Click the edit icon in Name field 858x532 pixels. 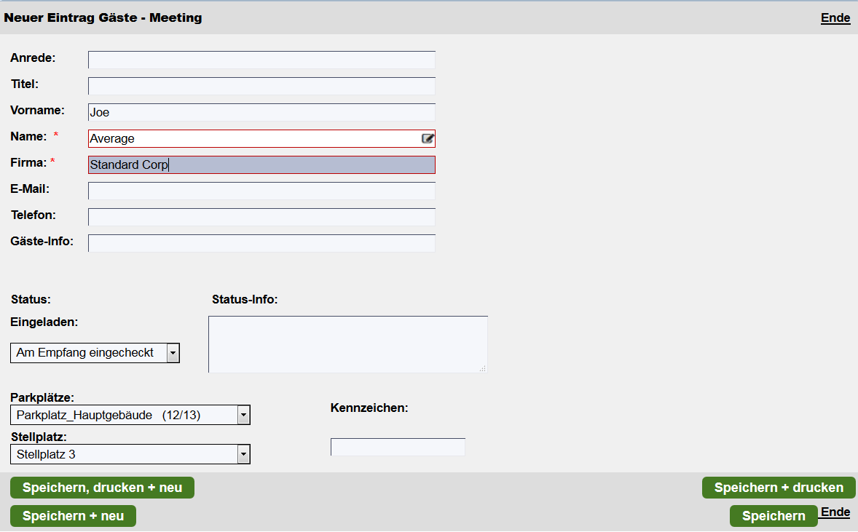point(428,138)
